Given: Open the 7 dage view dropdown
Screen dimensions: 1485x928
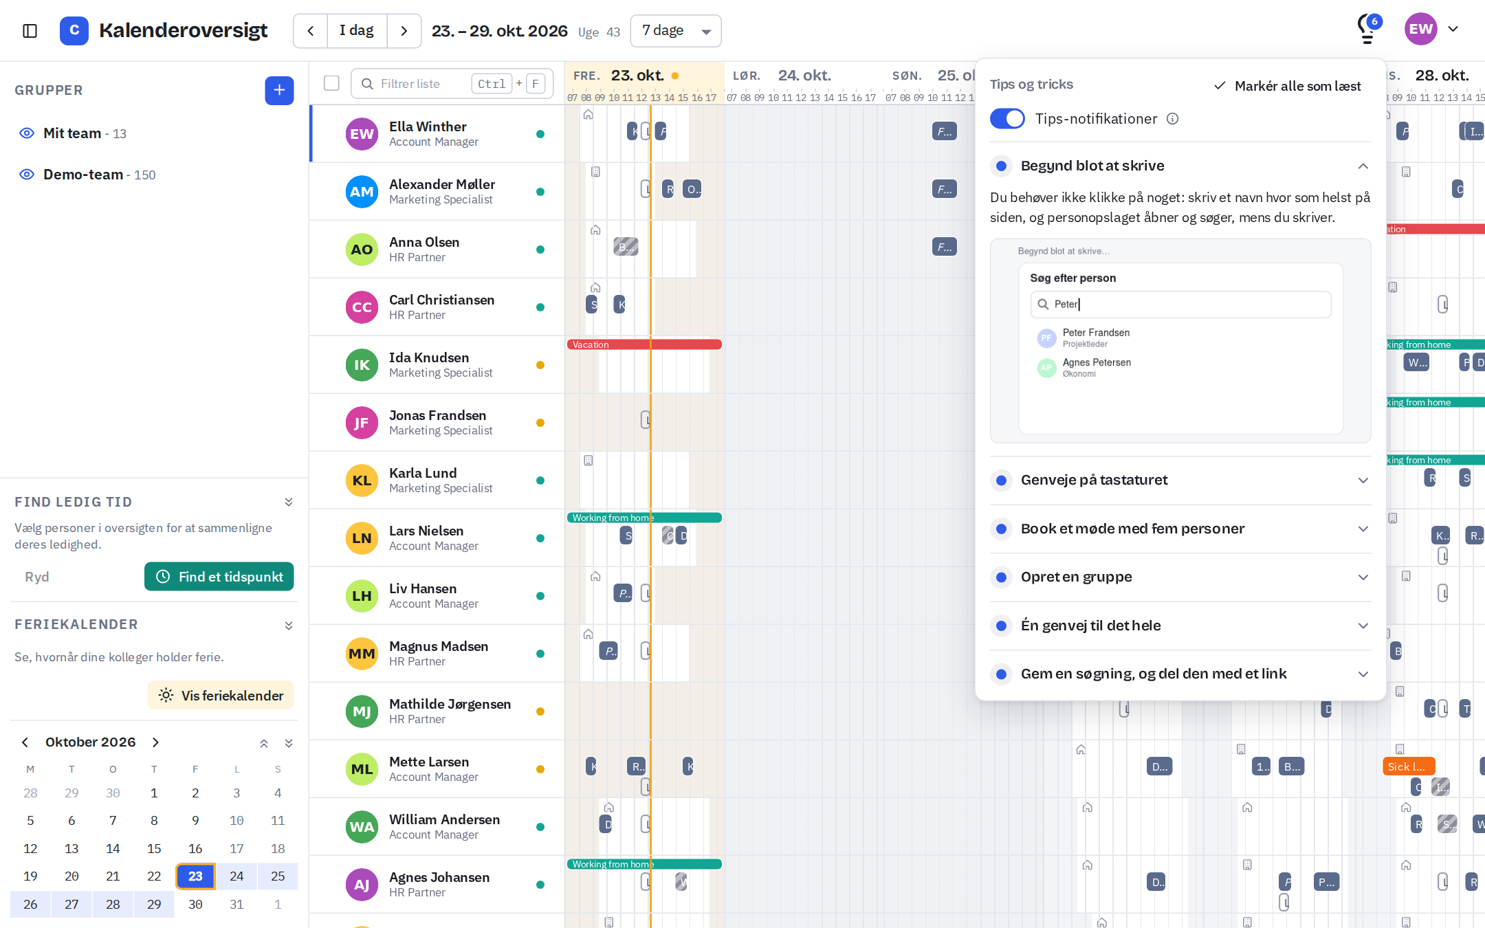Looking at the screenshot, I should 676,31.
